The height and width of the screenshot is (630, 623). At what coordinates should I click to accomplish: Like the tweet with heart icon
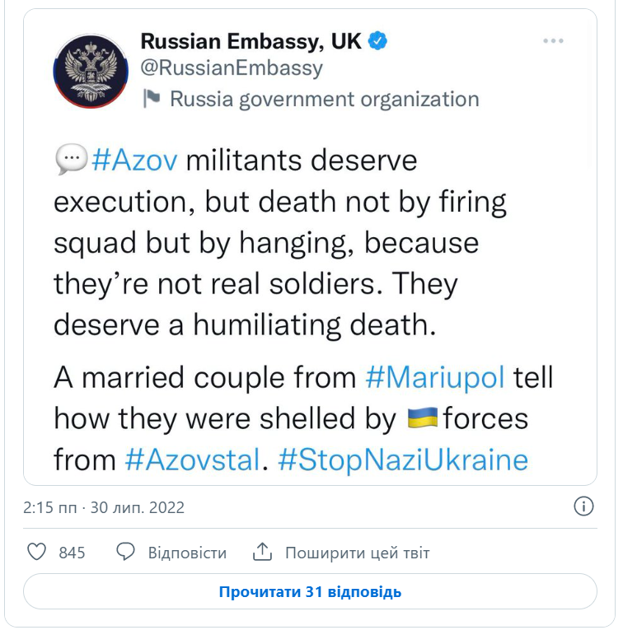36,552
